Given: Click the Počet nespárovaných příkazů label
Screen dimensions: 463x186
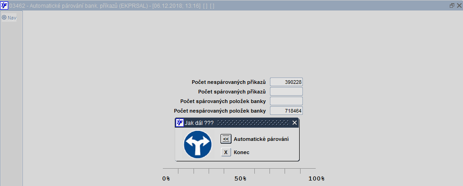Looking at the screenshot, I should click(x=229, y=82).
